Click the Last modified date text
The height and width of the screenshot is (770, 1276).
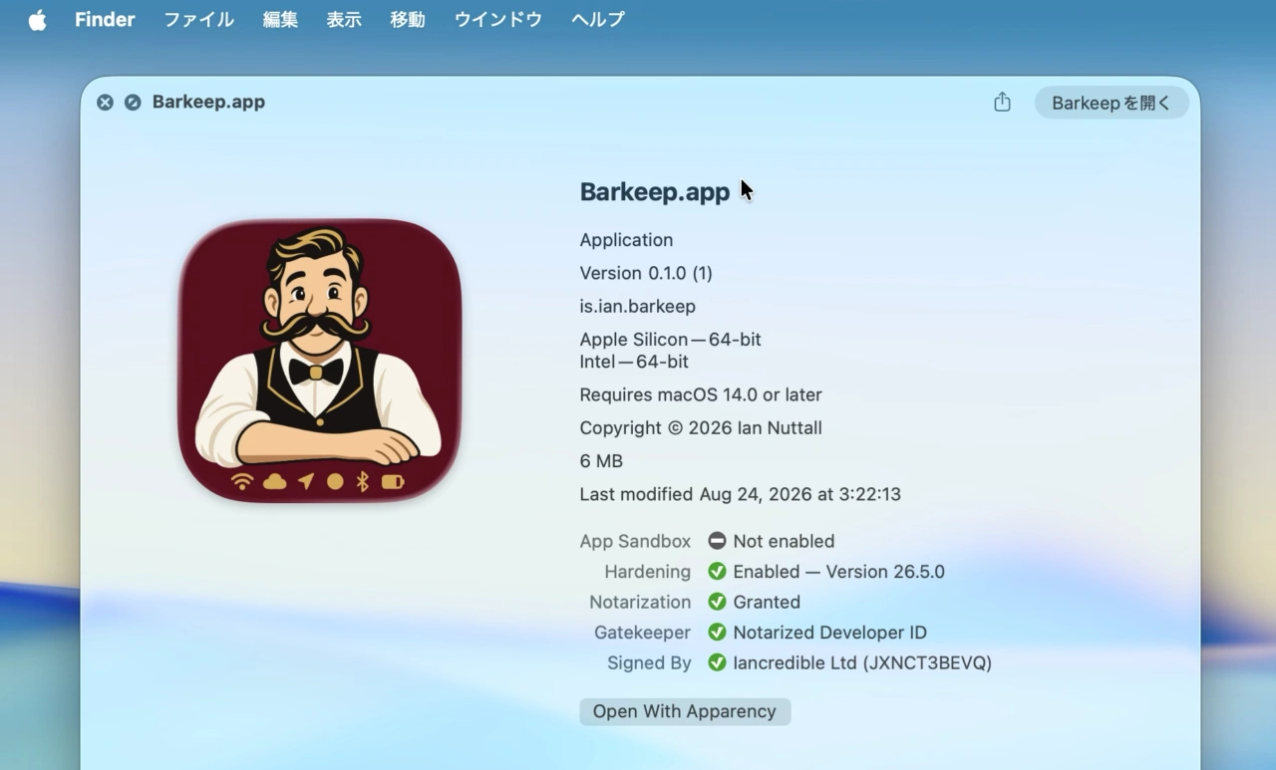pyautogui.click(x=741, y=494)
